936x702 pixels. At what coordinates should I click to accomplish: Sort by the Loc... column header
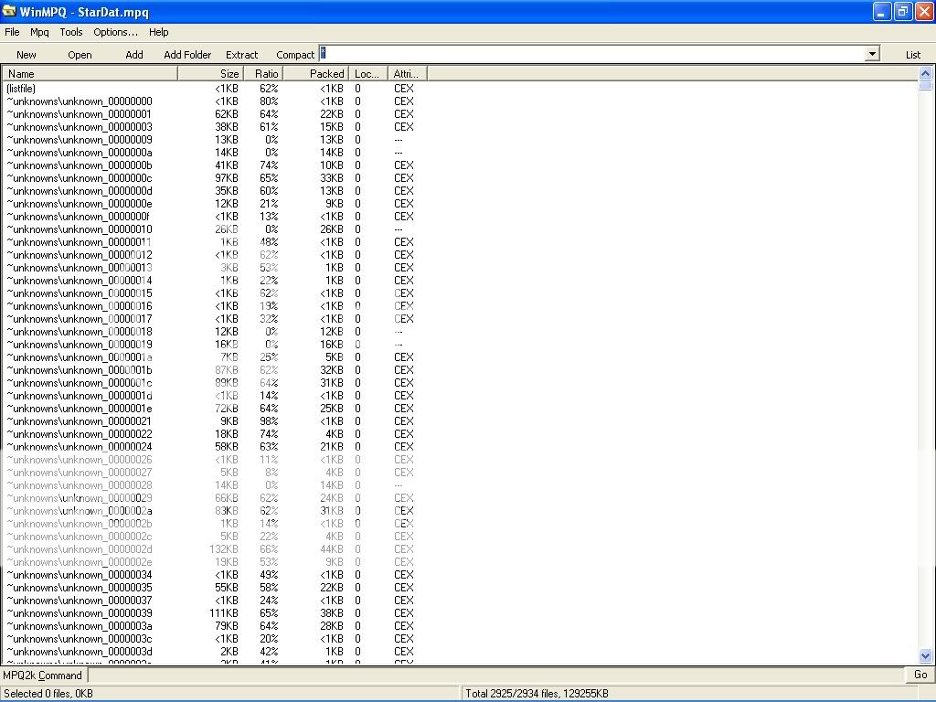[x=368, y=74]
